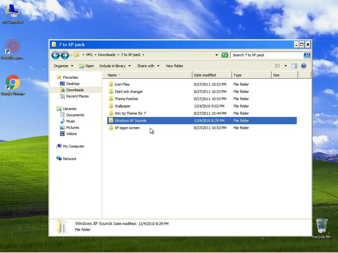The image size is (338, 253).
Task: Sort by the Date modified column header
Action: click(x=212, y=75)
